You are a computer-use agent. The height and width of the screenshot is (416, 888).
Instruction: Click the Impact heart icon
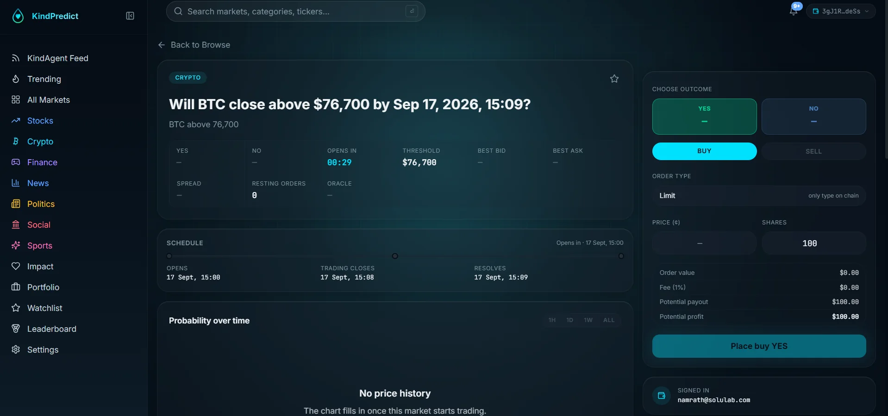(x=16, y=267)
